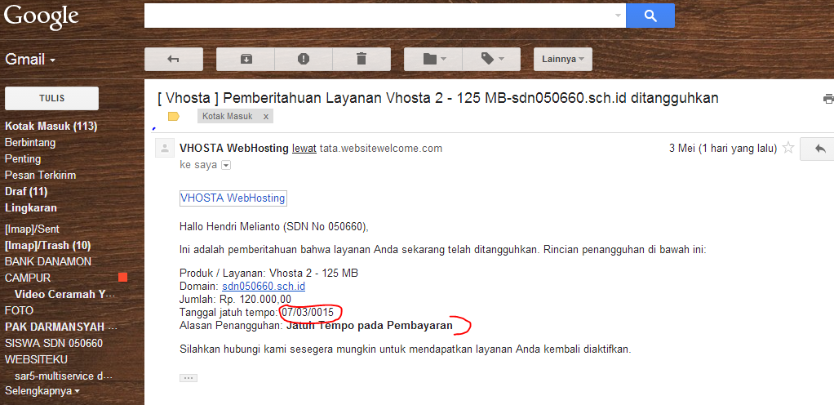Report spam using the exclamation icon

pyautogui.click(x=304, y=59)
